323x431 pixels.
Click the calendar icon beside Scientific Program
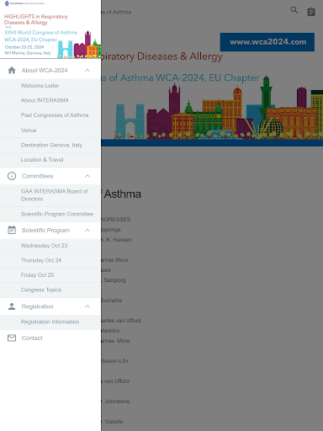coord(12,230)
